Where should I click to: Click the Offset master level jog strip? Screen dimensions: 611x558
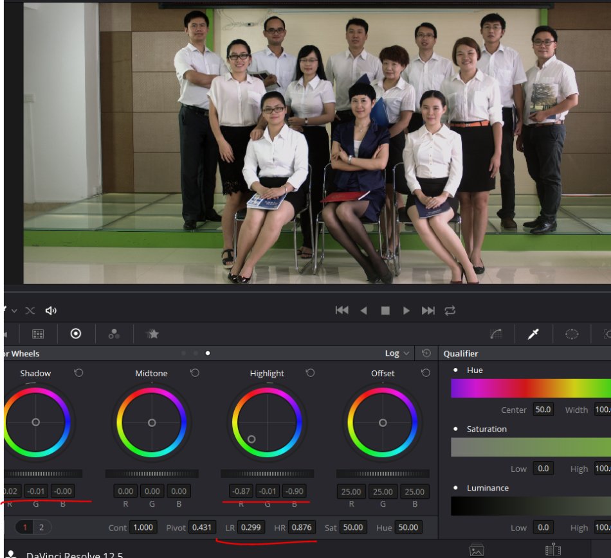pos(383,473)
